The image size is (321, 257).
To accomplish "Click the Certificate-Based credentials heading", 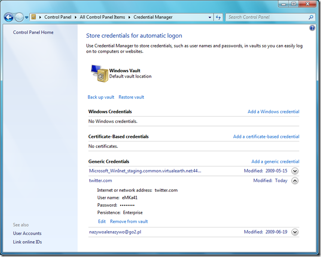I will 118,136.
